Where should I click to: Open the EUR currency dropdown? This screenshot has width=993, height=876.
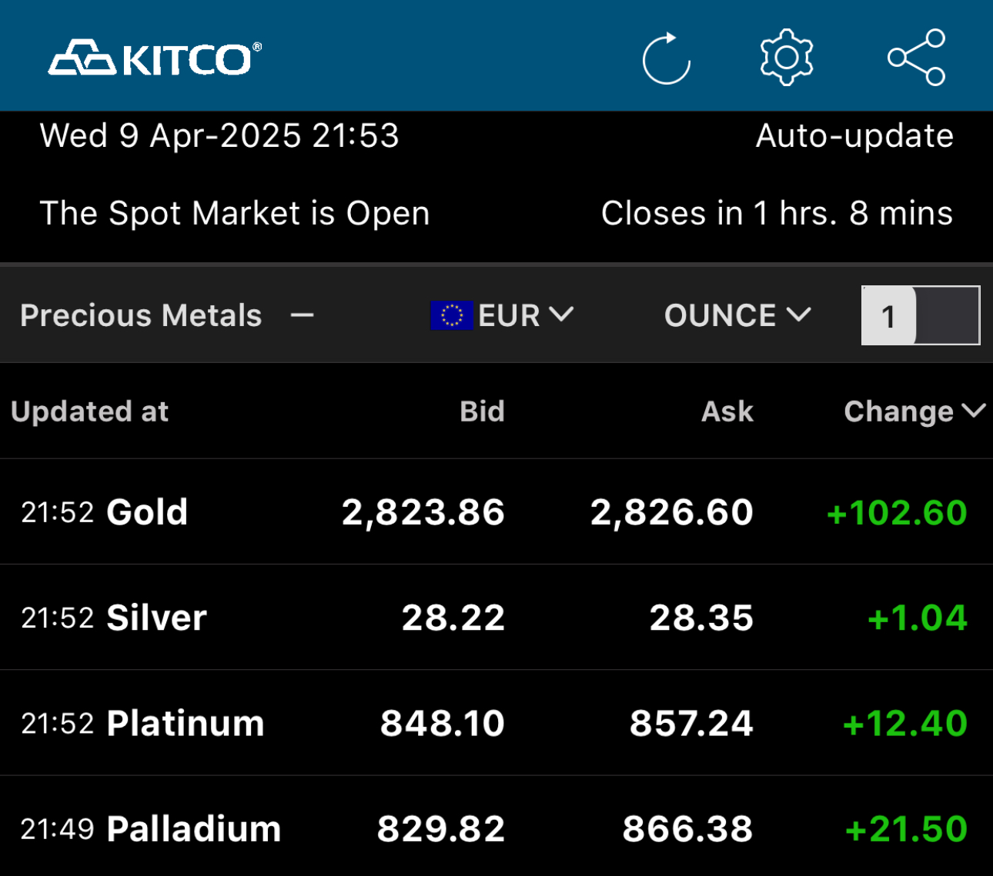[x=525, y=315]
